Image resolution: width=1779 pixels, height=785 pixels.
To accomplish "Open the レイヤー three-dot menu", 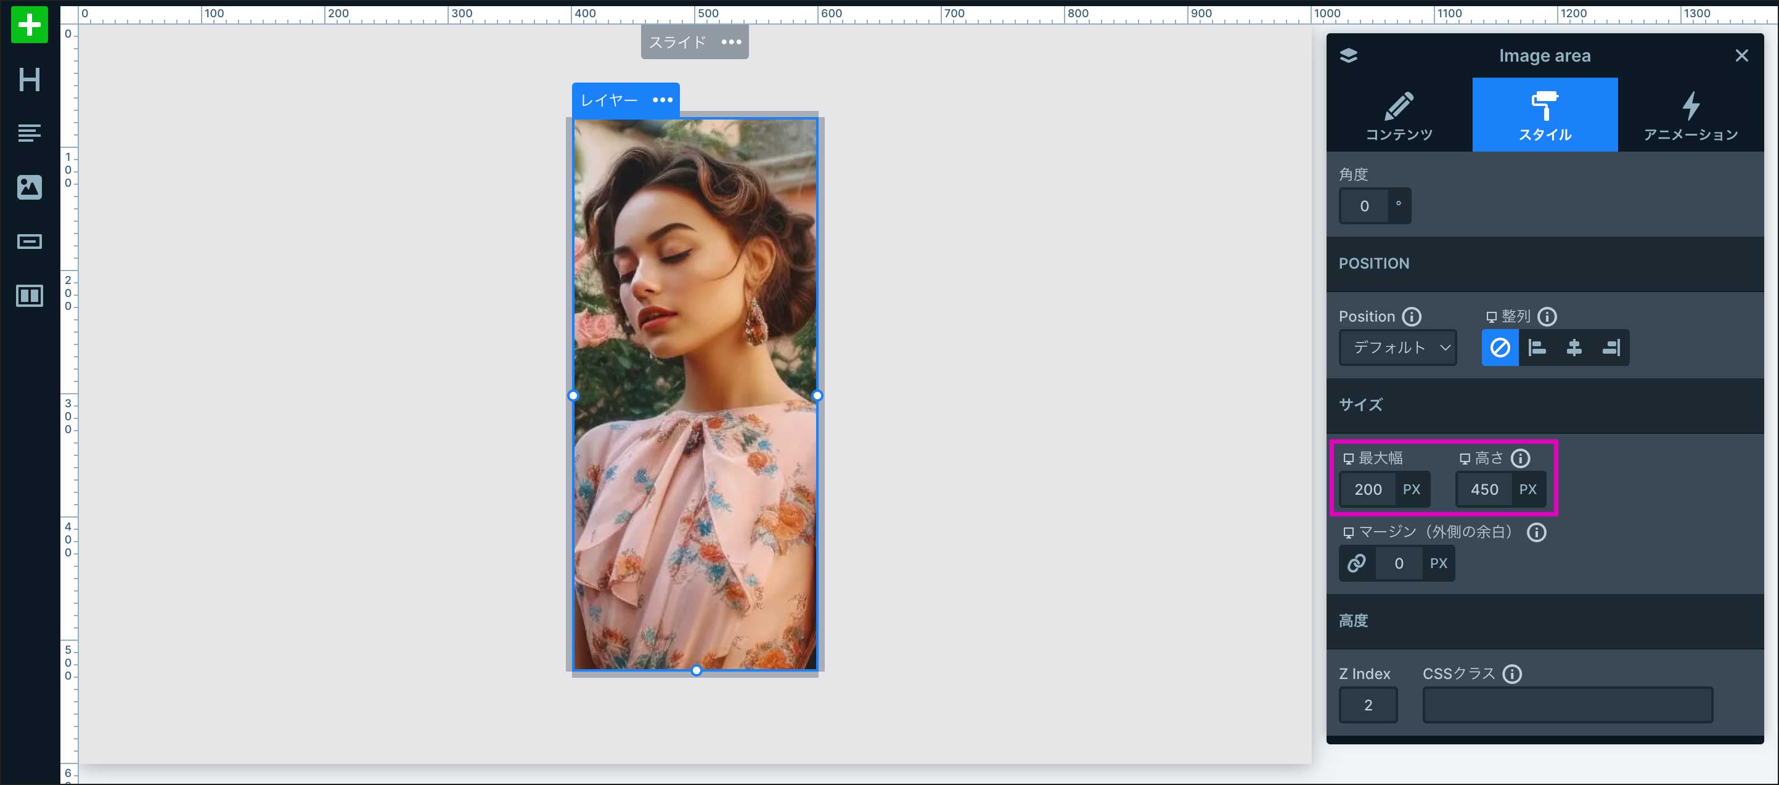I will [x=662, y=100].
